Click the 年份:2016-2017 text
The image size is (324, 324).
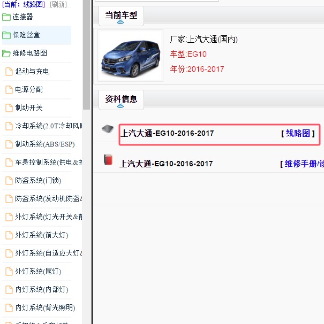coord(197,69)
